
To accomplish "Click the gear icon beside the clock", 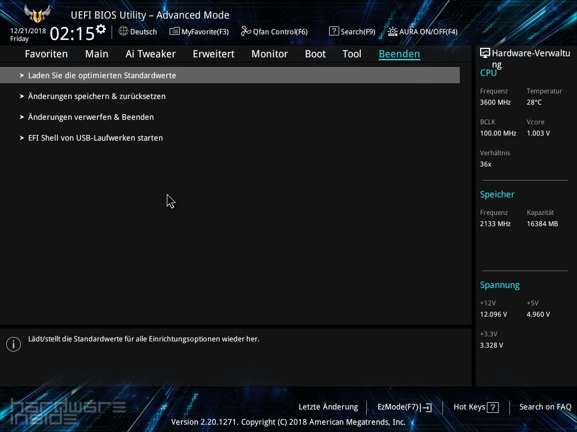I will click(x=101, y=29).
